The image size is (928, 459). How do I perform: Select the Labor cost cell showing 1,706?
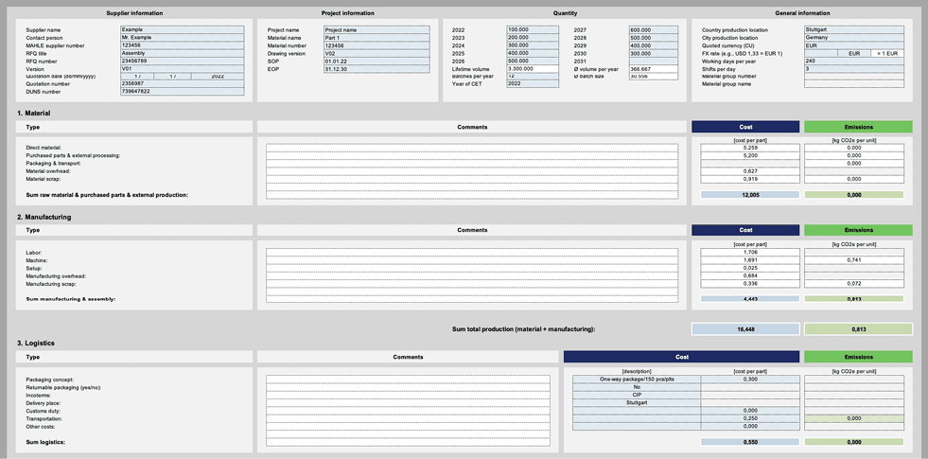click(x=750, y=253)
